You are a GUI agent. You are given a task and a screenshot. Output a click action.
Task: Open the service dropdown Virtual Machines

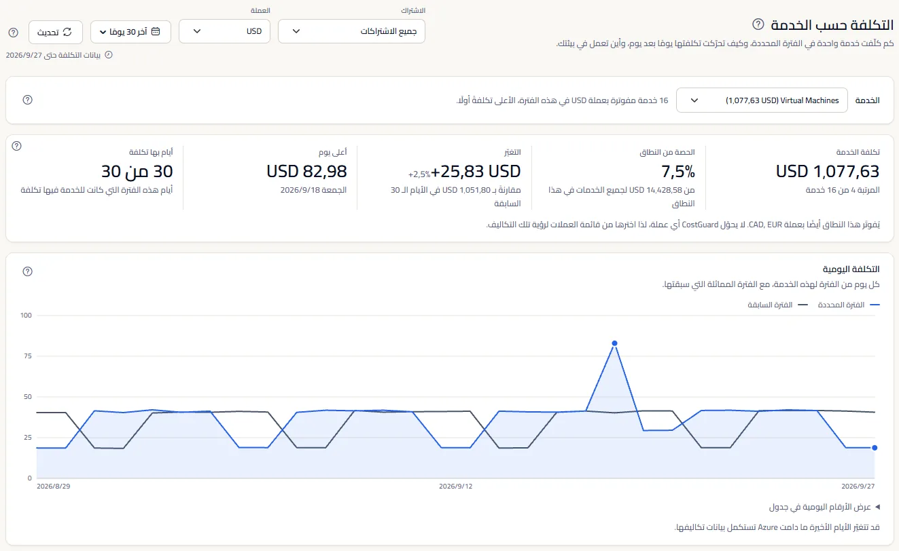coord(762,100)
